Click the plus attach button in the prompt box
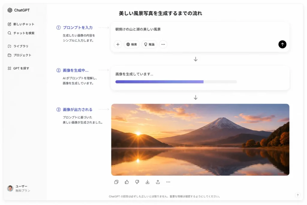307x205 pixels. tap(118, 44)
